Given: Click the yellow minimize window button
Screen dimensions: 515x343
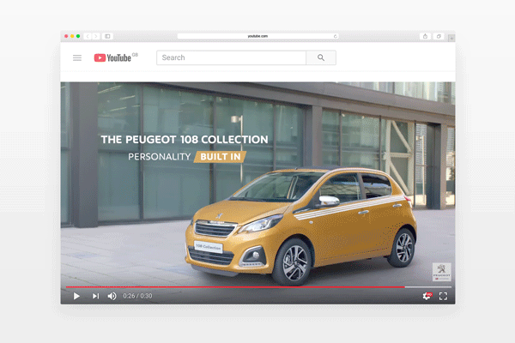Looking at the screenshot, I should (x=72, y=36).
